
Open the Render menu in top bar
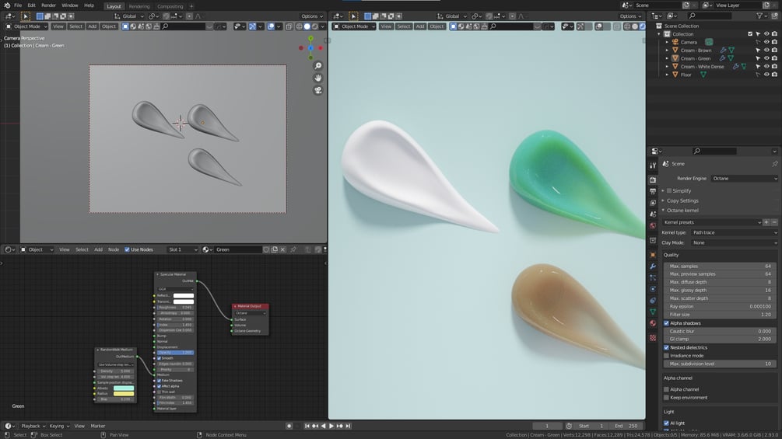[48, 5]
